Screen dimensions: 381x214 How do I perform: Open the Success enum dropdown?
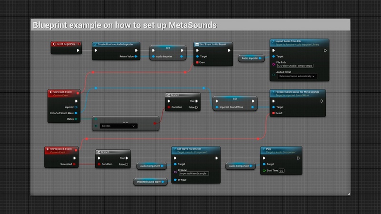click(x=117, y=126)
